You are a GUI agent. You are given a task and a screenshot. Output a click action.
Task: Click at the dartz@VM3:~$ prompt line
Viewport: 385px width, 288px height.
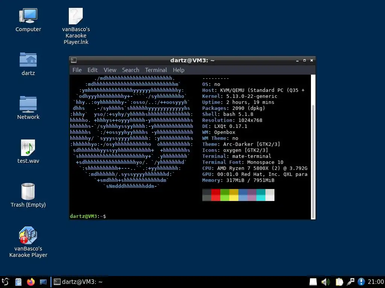click(x=88, y=216)
